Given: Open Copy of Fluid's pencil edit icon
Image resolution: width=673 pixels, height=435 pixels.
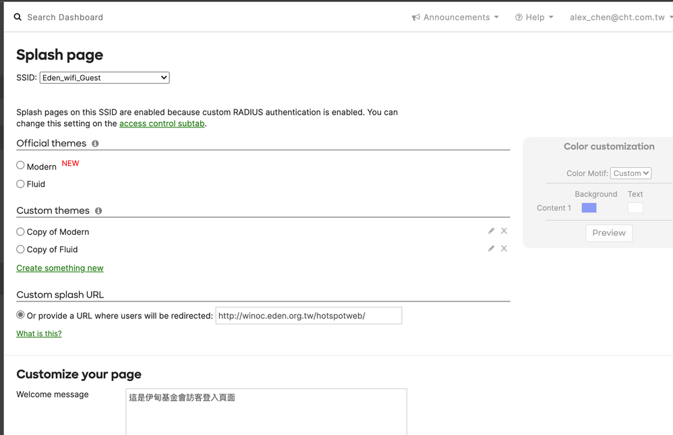Looking at the screenshot, I should pos(491,248).
